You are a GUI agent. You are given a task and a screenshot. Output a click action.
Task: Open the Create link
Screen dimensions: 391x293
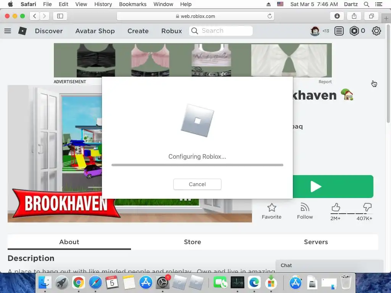click(x=138, y=31)
